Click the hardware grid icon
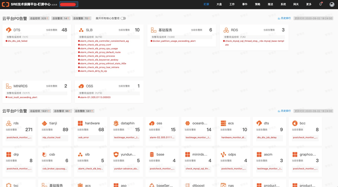338x187 pixels. click(x=80, y=123)
